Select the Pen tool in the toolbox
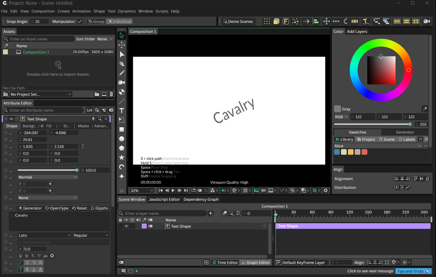 122,64
